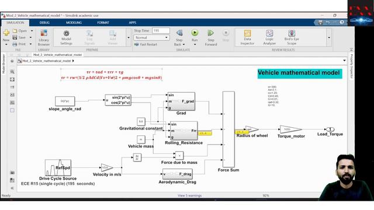Open the Model Browser side panel

point(4,64)
